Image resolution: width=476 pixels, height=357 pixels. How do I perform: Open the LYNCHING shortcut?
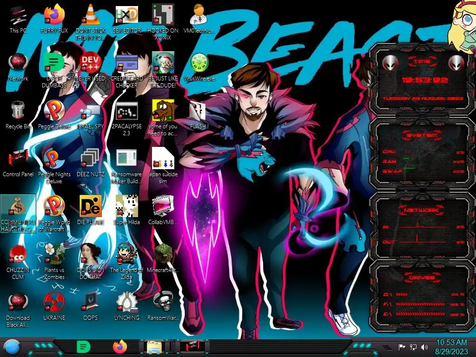(126, 307)
